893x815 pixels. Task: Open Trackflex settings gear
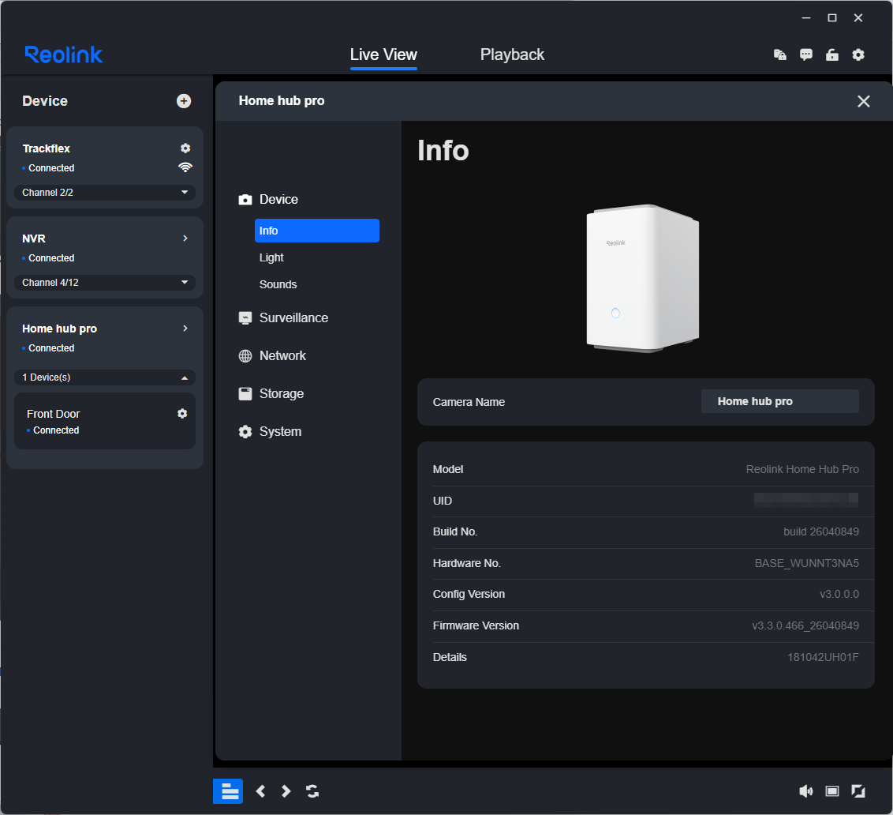pyautogui.click(x=185, y=148)
